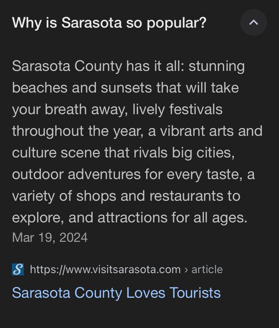
Task: Click the "Mar 19, 2024" date
Action: 50,237
